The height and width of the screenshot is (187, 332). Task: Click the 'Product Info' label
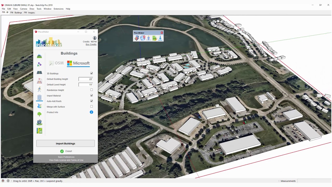(x=52, y=112)
